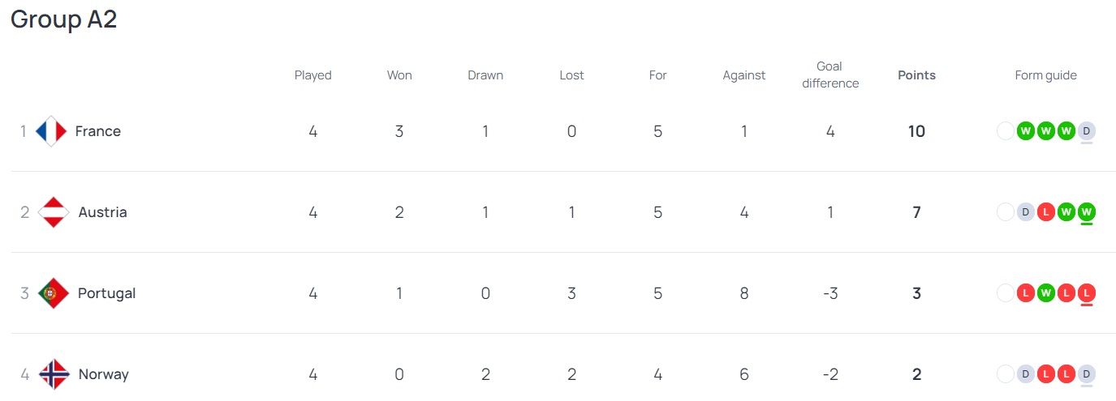The width and height of the screenshot is (1116, 401).
Task: Click Austria's draw badge in form guide
Action: point(1026,212)
